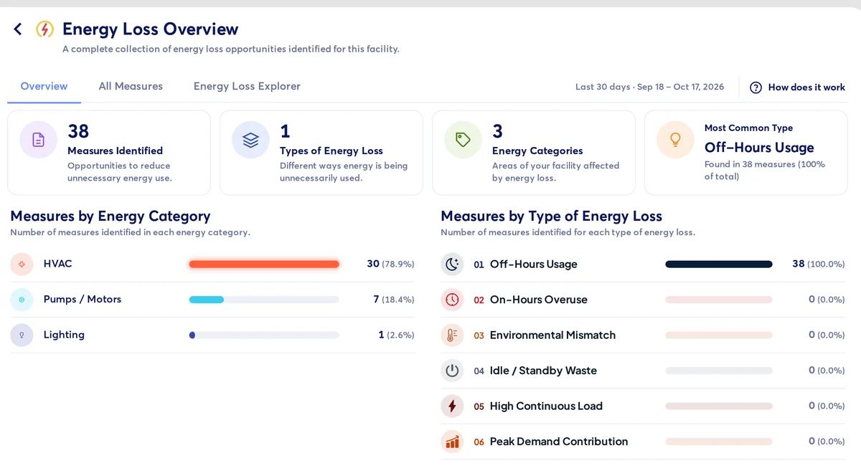Image resolution: width=861 pixels, height=468 pixels.
Task: Click the power icon for Idle / Standby Waste
Action: [452, 371]
